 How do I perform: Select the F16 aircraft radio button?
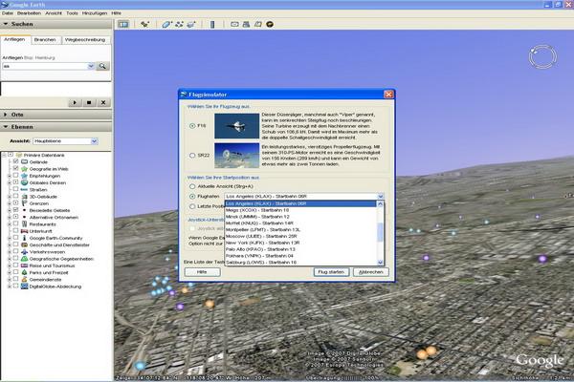192,126
